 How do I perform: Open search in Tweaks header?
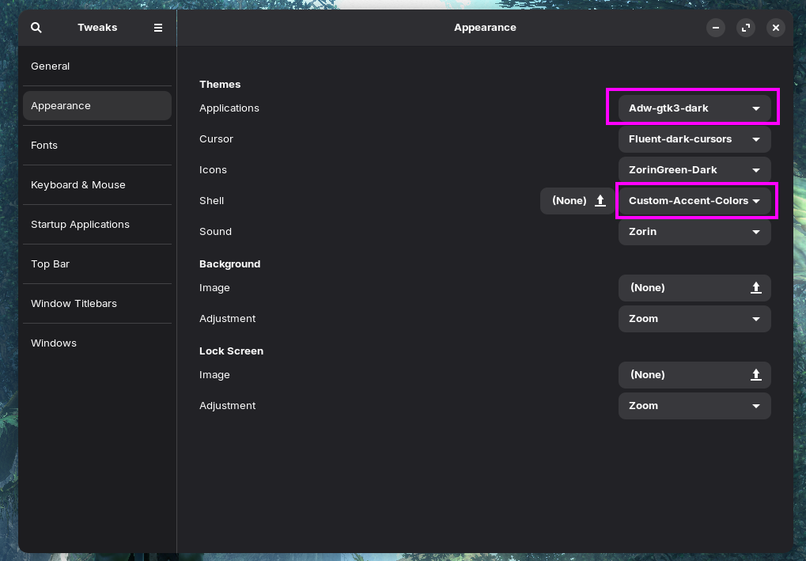36,27
